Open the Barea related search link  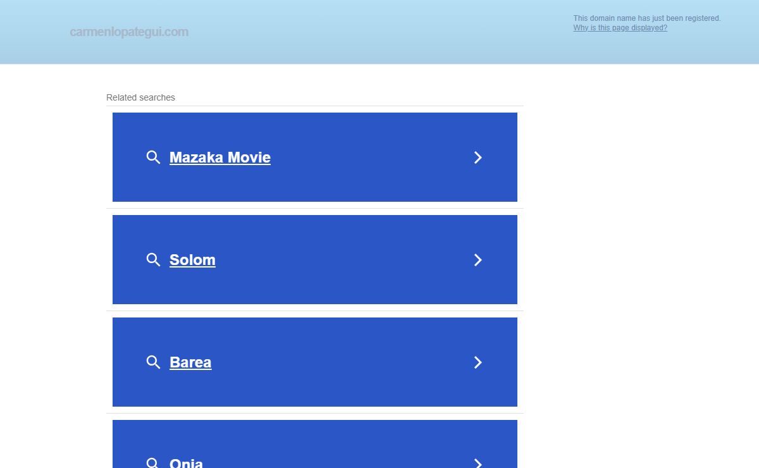pos(190,362)
